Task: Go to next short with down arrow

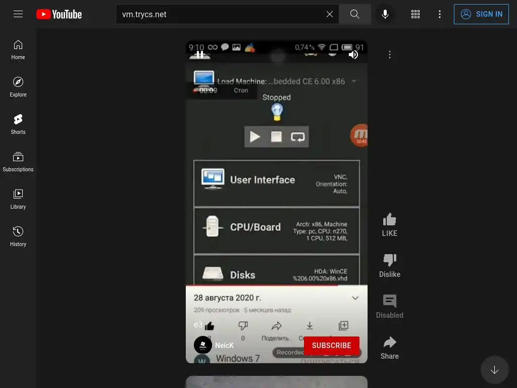Action: pos(494,370)
